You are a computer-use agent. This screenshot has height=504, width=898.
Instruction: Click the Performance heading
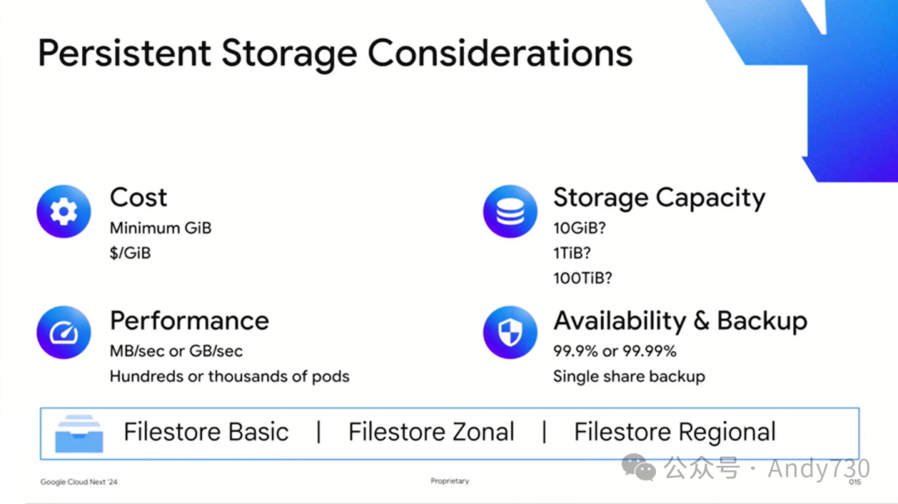(x=189, y=321)
